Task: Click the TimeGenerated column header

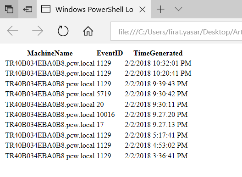Action: pyautogui.click(x=158, y=53)
